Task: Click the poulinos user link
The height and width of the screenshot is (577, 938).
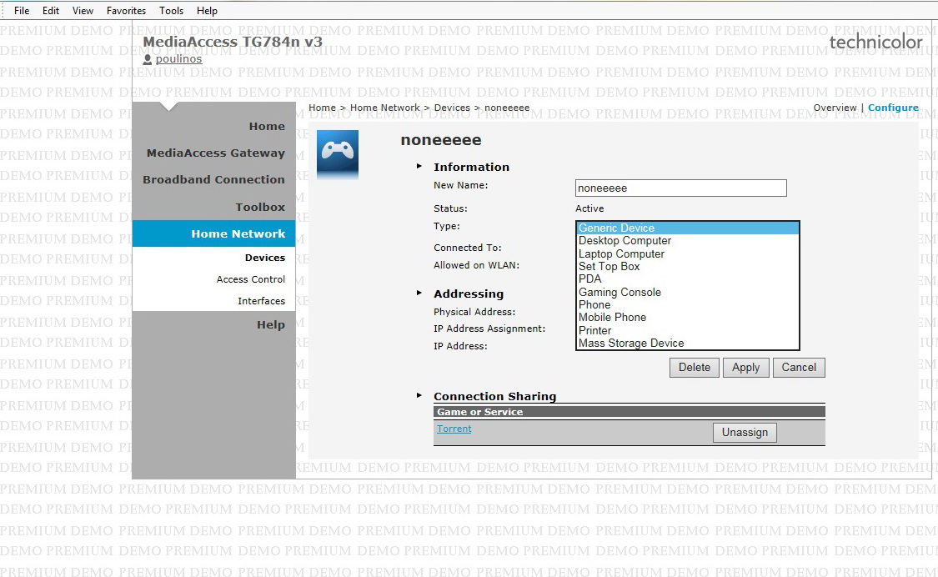Action: pyautogui.click(x=179, y=58)
